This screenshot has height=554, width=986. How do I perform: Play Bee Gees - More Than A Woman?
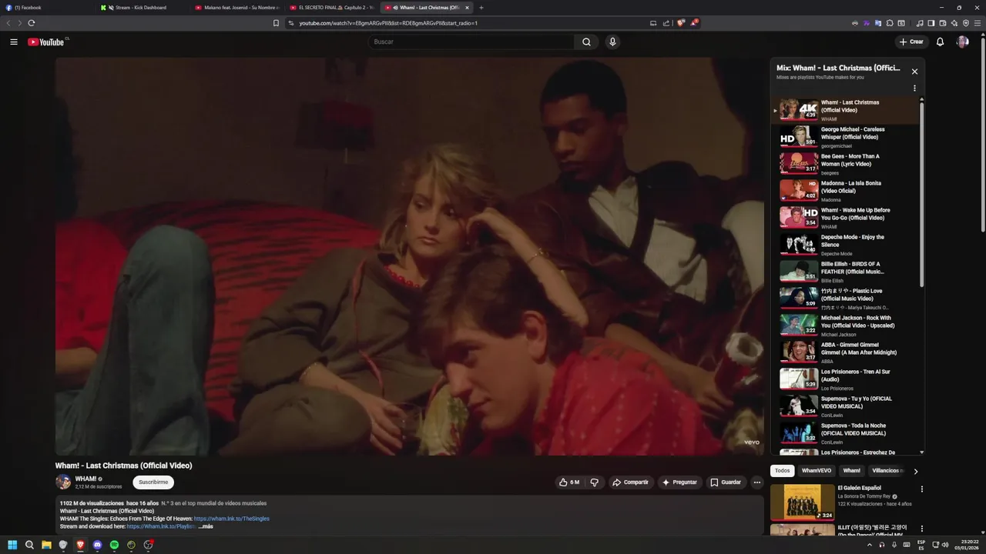coord(846,164)
